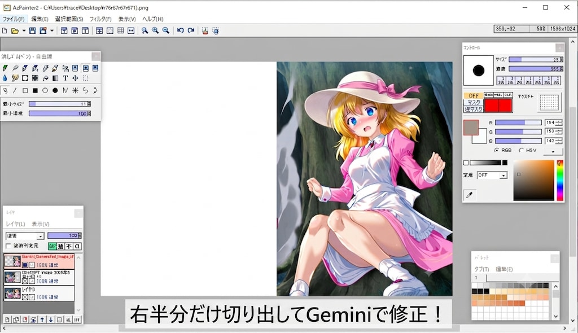Click the OFF button at layer panel bottom
Screen dimensions: 578x333
coord(77,319)
